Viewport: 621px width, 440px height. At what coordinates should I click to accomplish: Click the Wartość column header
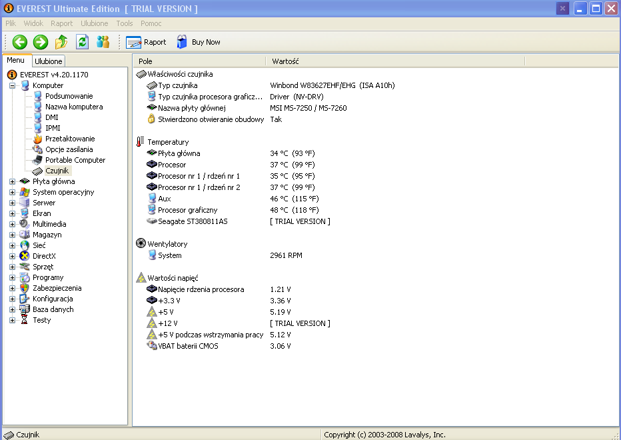pyautogui.click(x=395, y=61)
